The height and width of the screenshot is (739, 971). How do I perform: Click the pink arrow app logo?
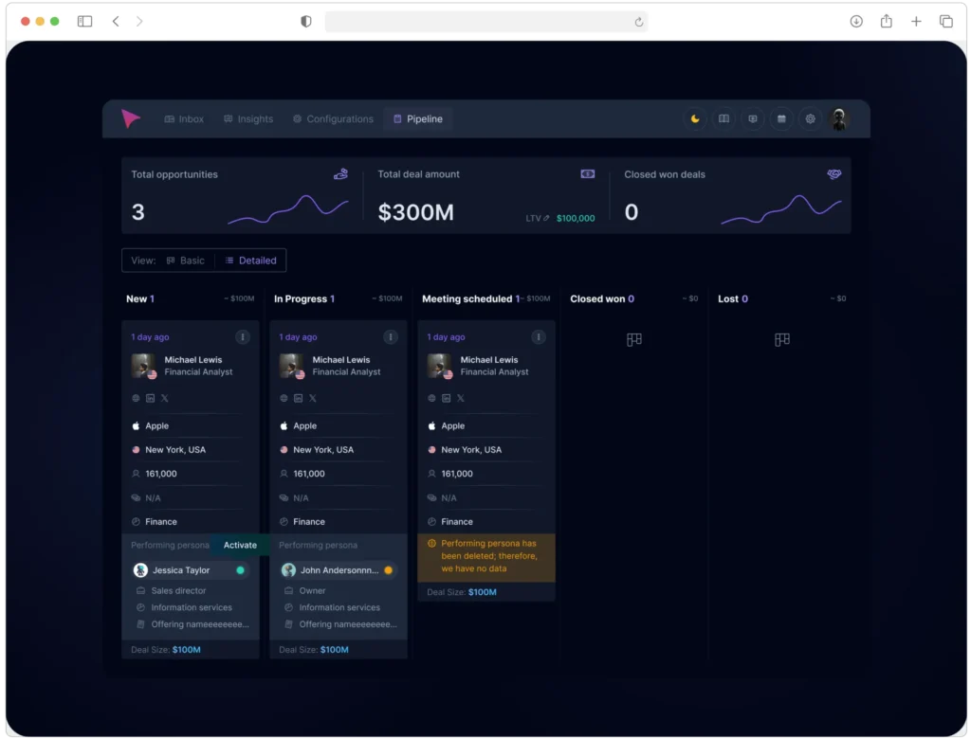click(131, 118)
